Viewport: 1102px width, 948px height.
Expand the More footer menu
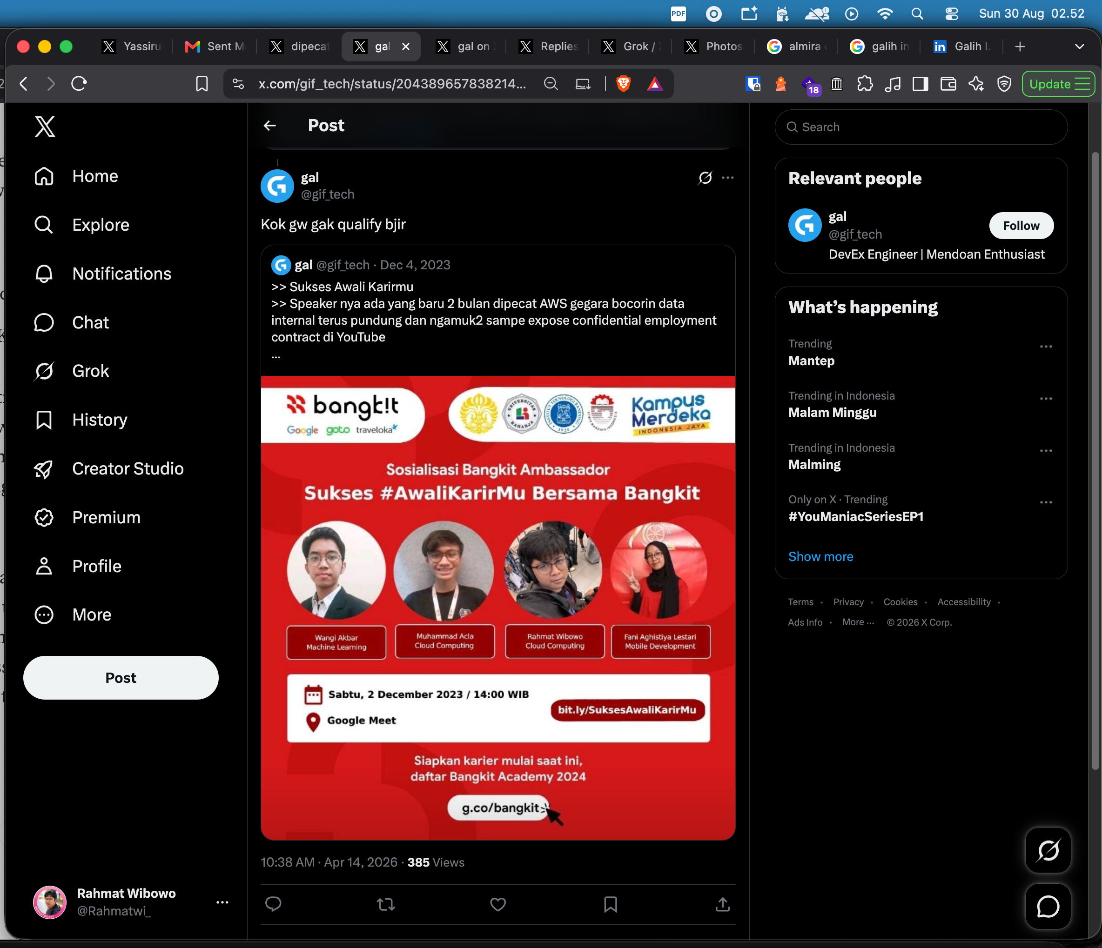[858, 622]
